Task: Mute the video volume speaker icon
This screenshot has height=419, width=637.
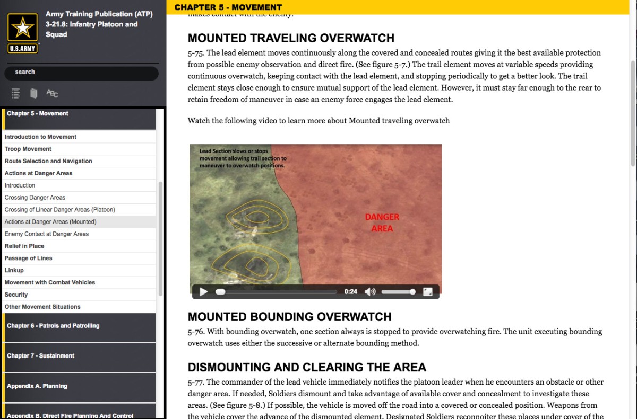Action: click(370, 291)
